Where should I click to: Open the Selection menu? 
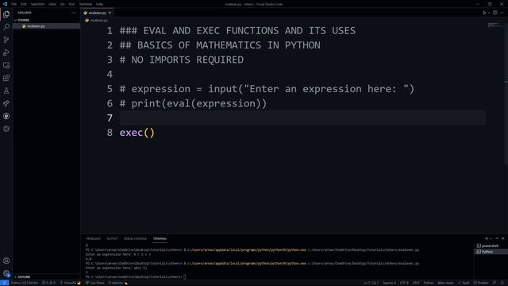pyautogui.click(x=37, y=4)
